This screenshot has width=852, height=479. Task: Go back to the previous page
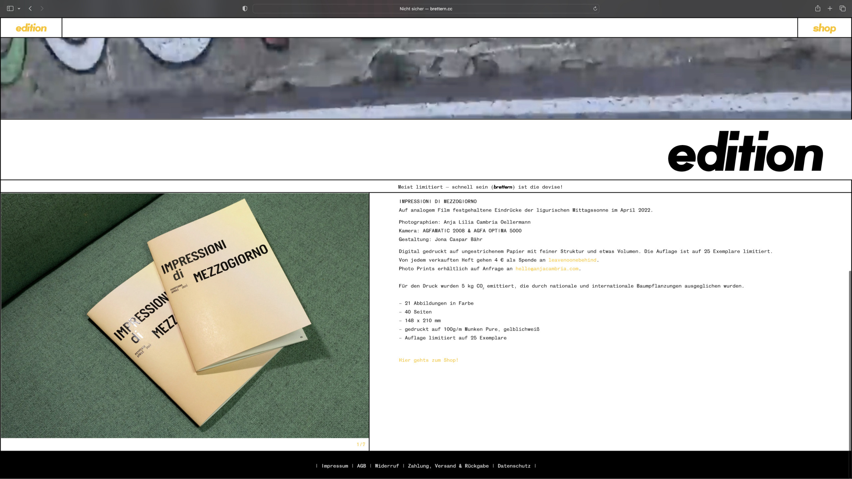click(x=30, y=9)
